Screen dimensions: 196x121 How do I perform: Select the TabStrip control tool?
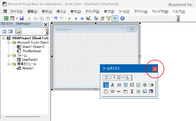pyautogui.click(x=119, y=91)
